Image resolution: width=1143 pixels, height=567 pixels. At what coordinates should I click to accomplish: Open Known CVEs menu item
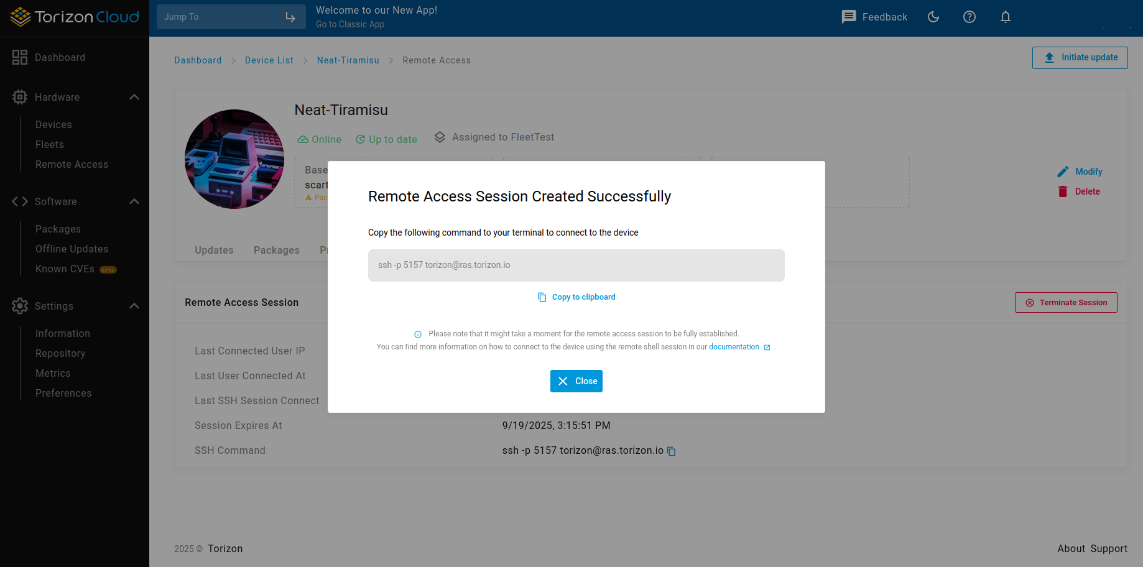(x=65, y=269)
